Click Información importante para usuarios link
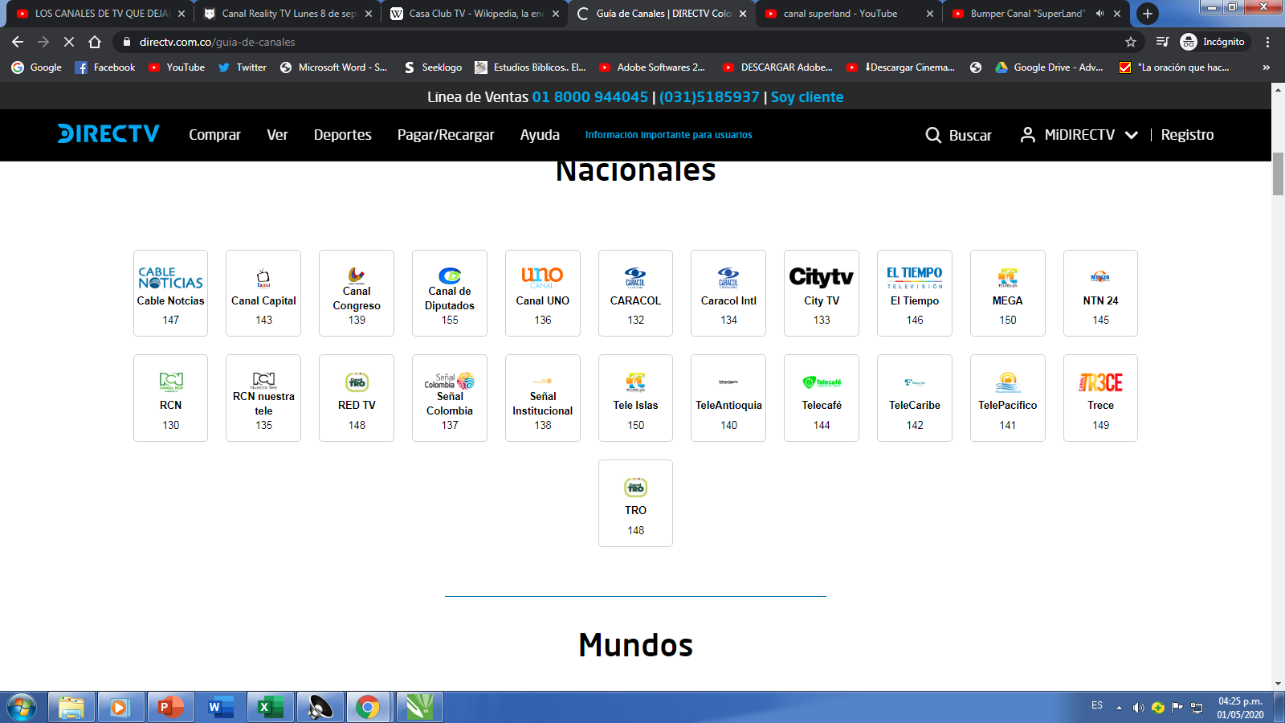Image resolution: width=1285 pixels, height=723 pixels. [669, 135]
